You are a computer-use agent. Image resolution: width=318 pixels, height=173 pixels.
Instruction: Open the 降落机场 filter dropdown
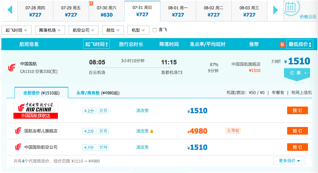[50, 30]
